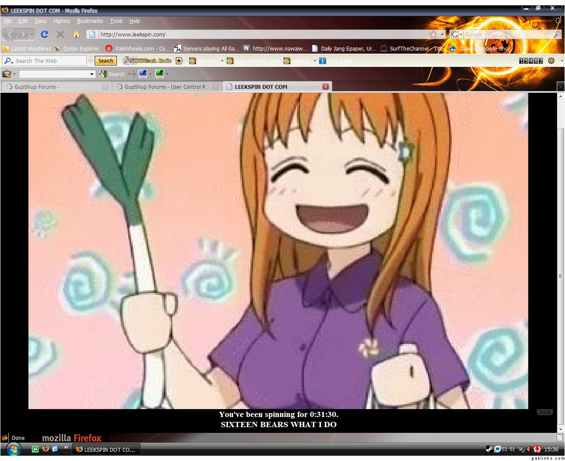Close the LEEKSPIN DOT COM tab

(x=326, y=87)
